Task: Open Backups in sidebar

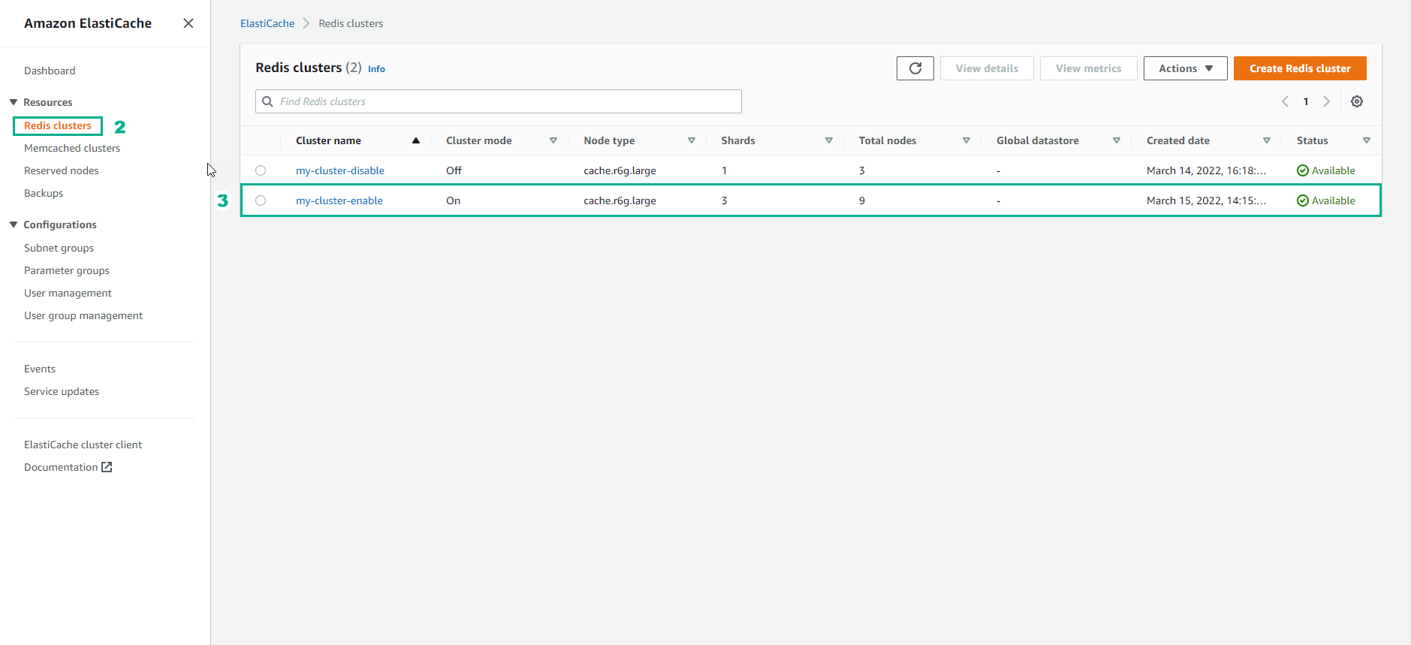Action: pyautogui.click(x=44, y=193)
